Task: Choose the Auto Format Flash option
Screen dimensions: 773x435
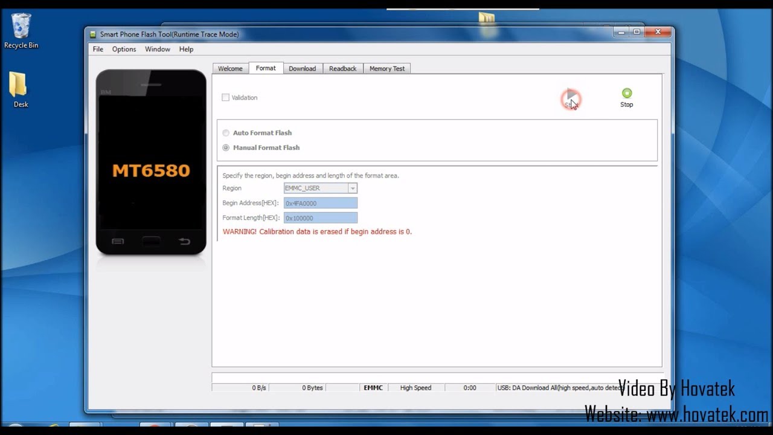Action: 226,133
